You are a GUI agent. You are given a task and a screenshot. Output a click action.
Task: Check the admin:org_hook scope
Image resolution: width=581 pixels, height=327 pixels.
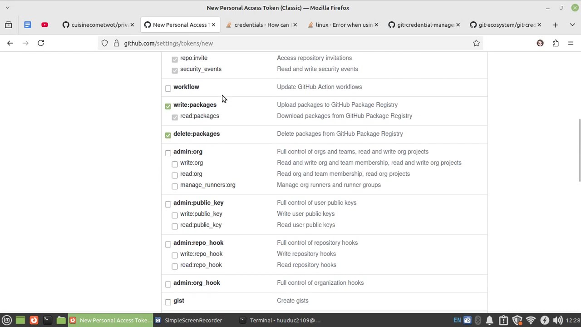[x=168, y=284]
